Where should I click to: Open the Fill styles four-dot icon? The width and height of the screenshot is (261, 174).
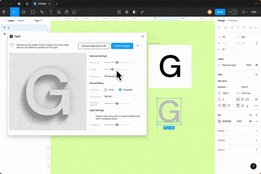tap(250, 115)
